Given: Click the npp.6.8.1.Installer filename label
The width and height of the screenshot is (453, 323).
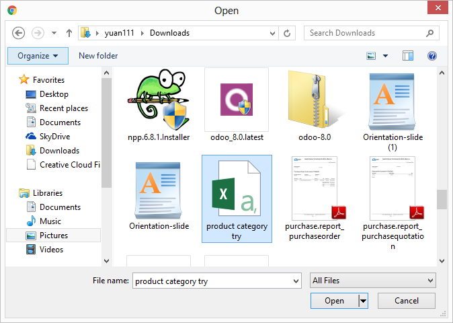Looking at the screenshot, I should coord(159,137).
